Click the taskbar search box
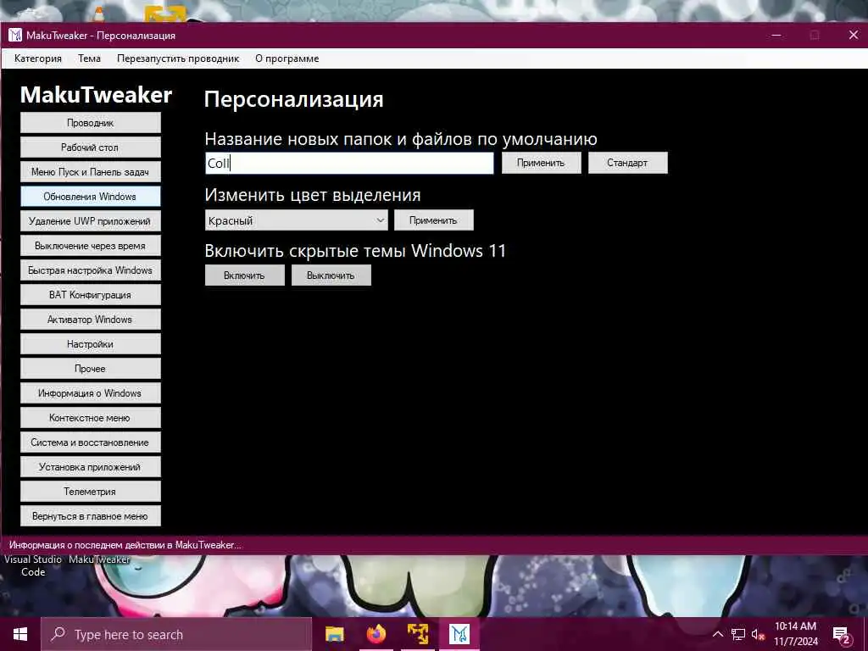Screen dimensions: 868x651 coord(176,634)
